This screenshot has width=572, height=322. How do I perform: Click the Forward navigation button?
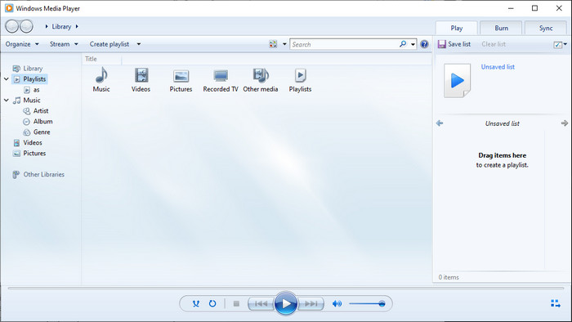click(x=26, y=26)
